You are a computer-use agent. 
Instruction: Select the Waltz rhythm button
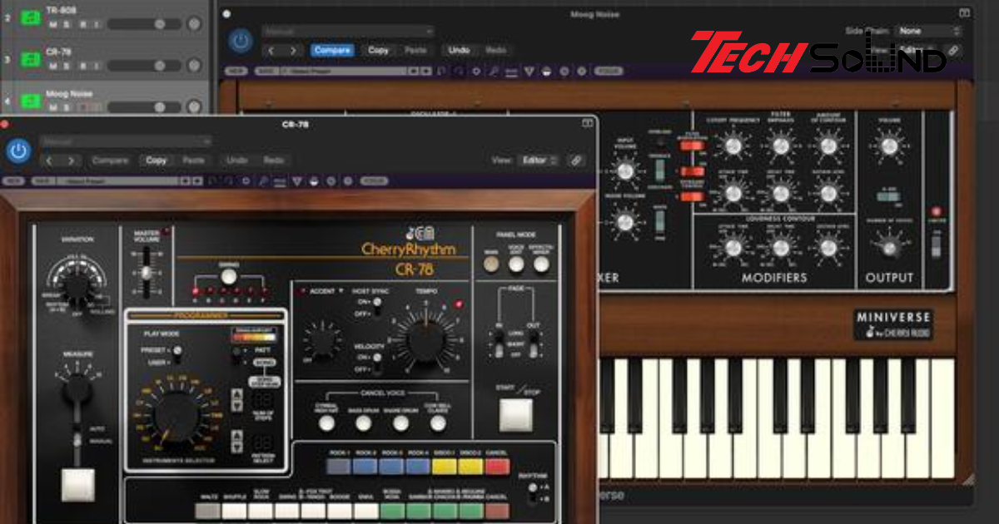tap(207, 510)
